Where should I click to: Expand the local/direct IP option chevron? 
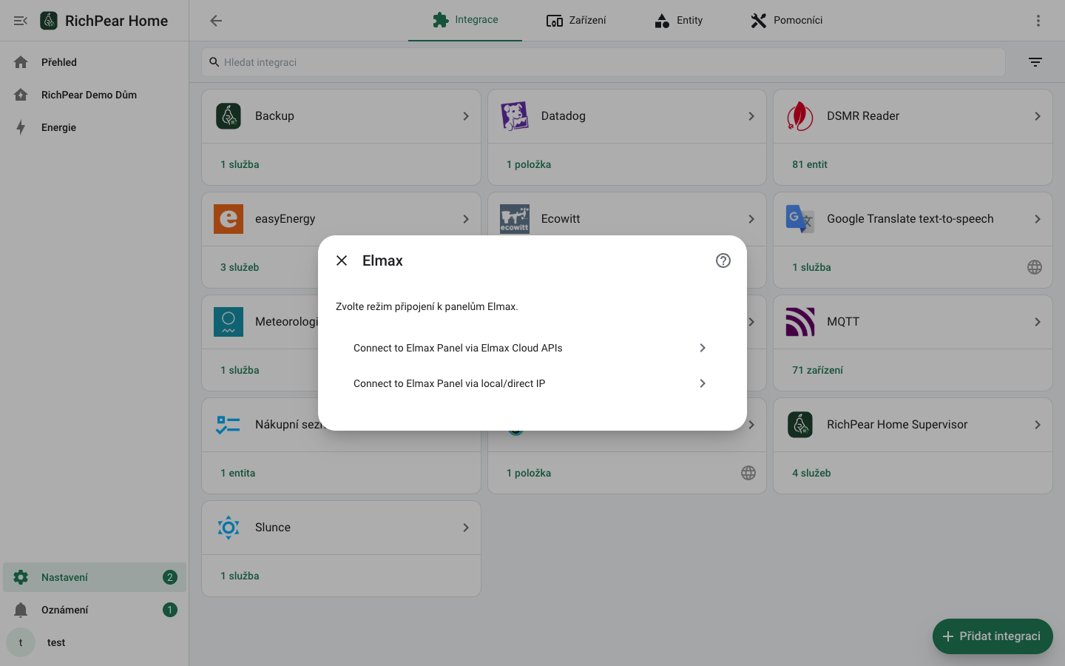pyautogui.click(x=703, y=383)
